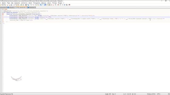Open the Replace dialog toolbar icon
170x95 pixels.
pos(28,5)
